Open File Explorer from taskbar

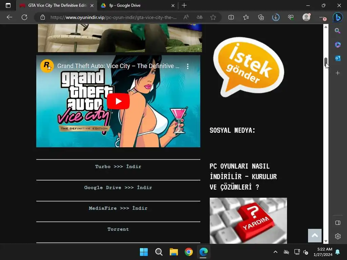(x=174, y=252)
